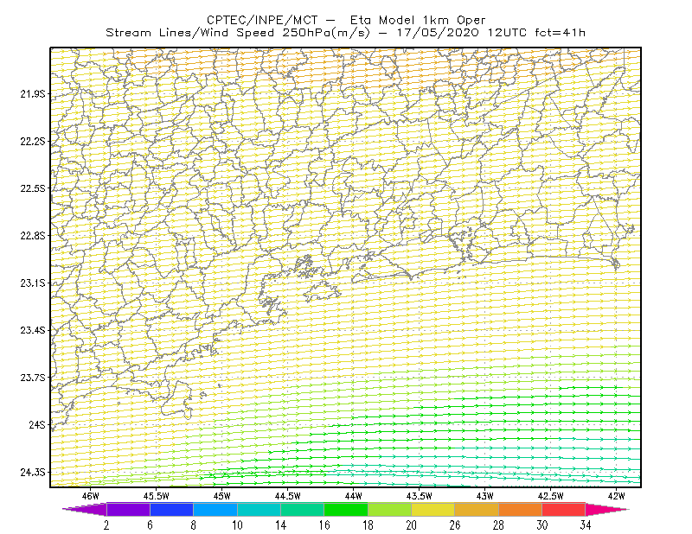Select the gold 26-28 legend color

pyautogui.click(x=477, y=509)
